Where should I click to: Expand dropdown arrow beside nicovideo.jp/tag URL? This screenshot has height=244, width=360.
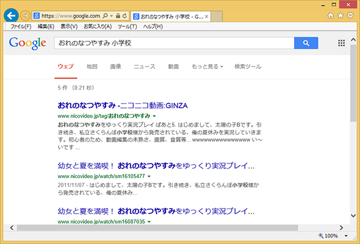(x=154, y=116)
